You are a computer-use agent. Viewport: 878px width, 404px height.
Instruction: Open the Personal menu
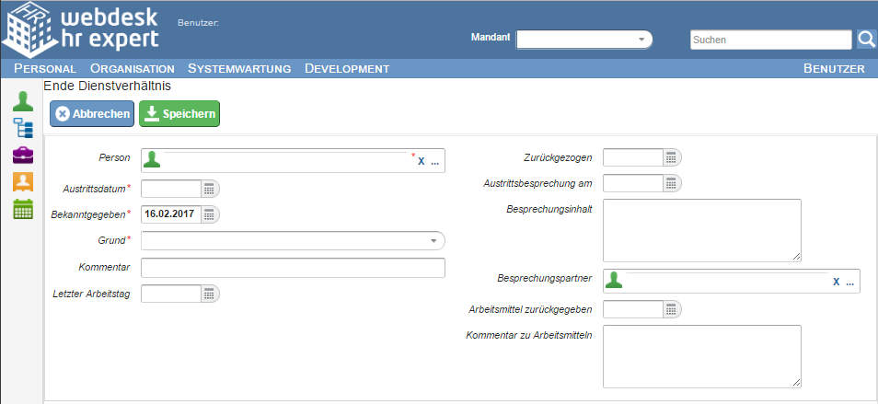tap(45, 69)
